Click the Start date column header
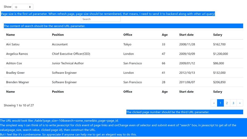This screenshot has width=247, height=139. click(x=186, y=35)
